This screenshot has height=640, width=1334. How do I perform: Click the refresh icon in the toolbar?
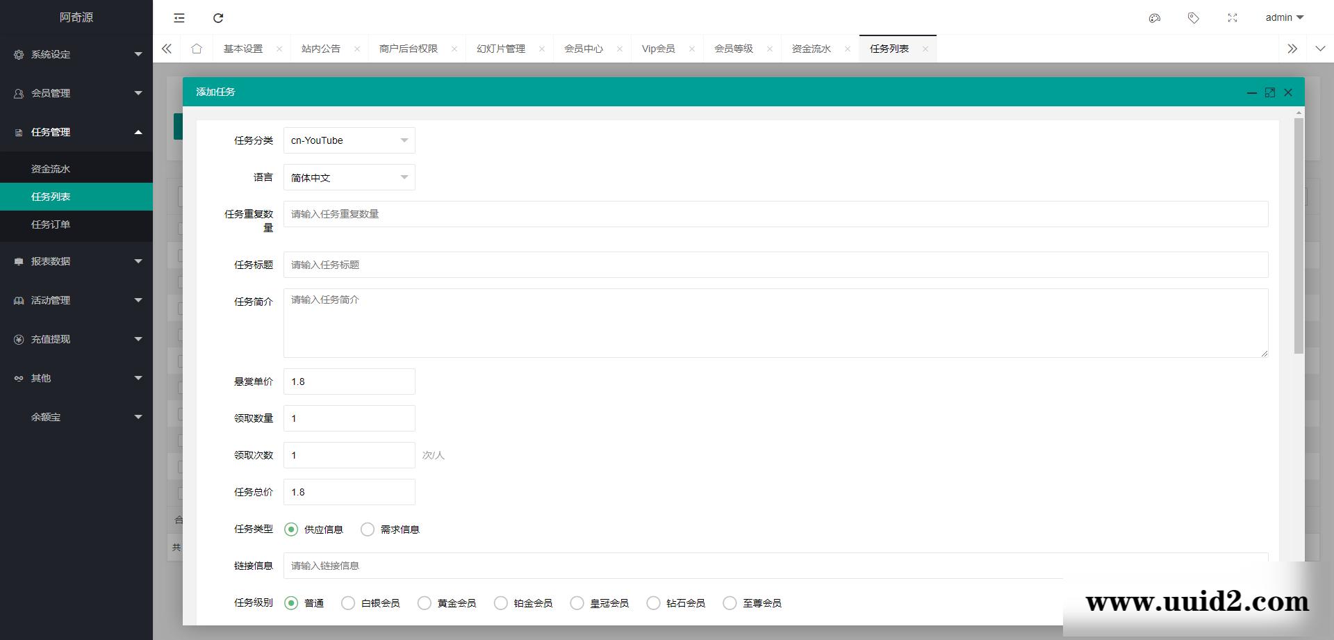pos(218,17)
